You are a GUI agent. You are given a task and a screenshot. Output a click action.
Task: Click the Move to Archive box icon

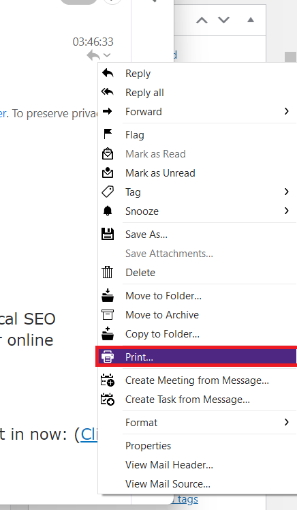coord(108,314)
